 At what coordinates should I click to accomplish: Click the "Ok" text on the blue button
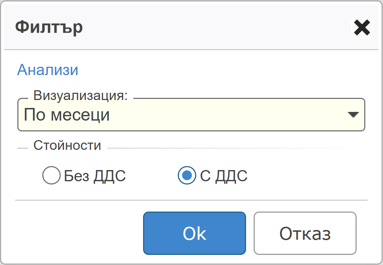194,234
